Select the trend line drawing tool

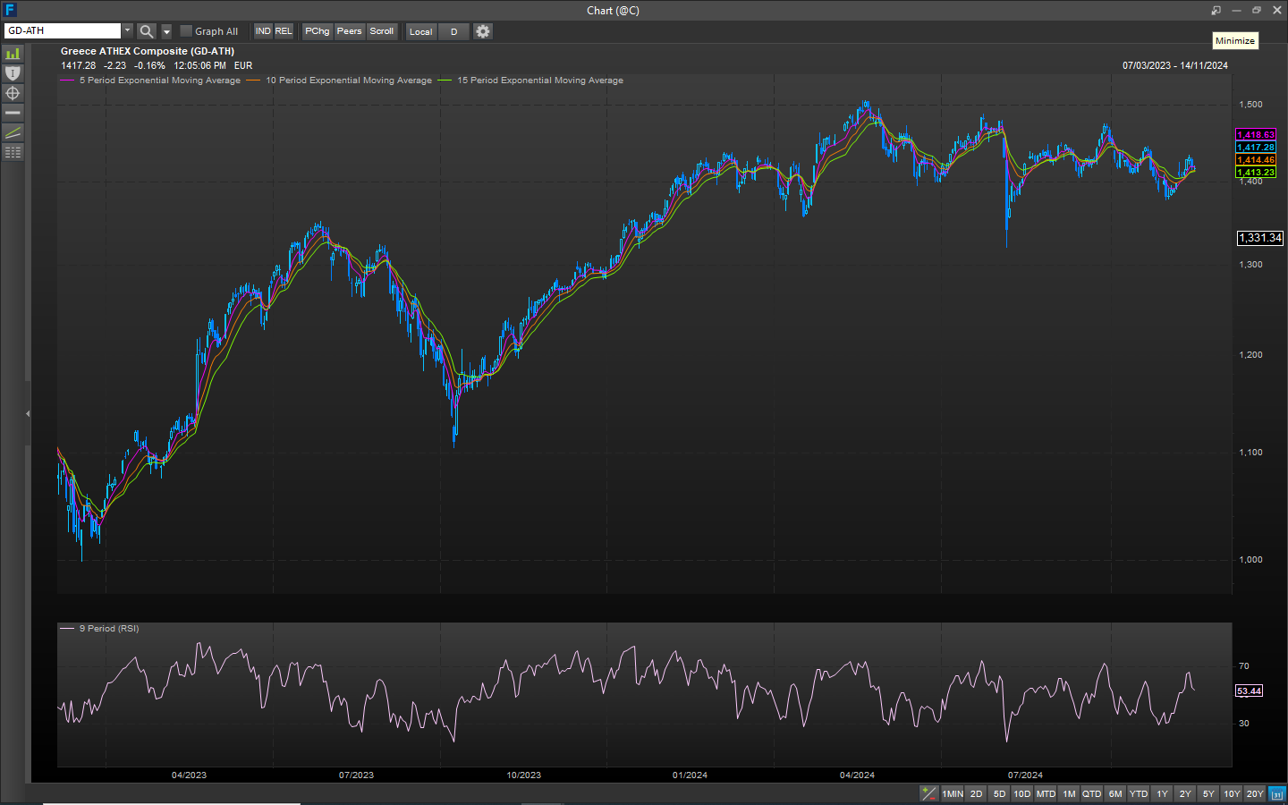pyautogui.click(x=13, y=132)
